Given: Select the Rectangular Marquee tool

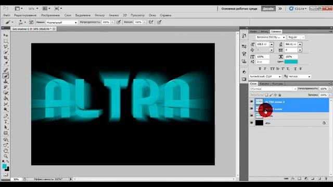Looking at the screenshot, I should coord(6,41).
